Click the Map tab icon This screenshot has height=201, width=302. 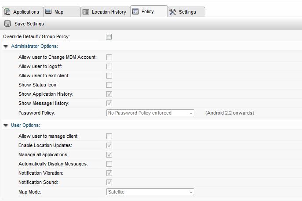(x=48, y=11)
